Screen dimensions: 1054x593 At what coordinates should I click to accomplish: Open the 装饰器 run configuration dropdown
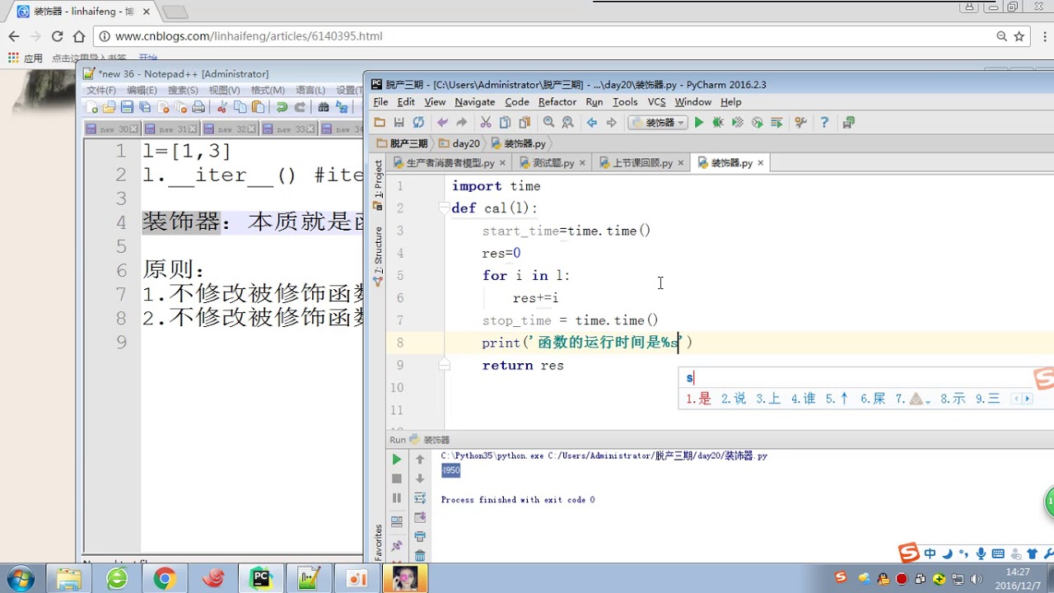(x=658, y=123)
